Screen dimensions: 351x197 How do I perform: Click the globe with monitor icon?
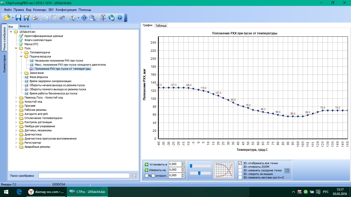(112, 18)
